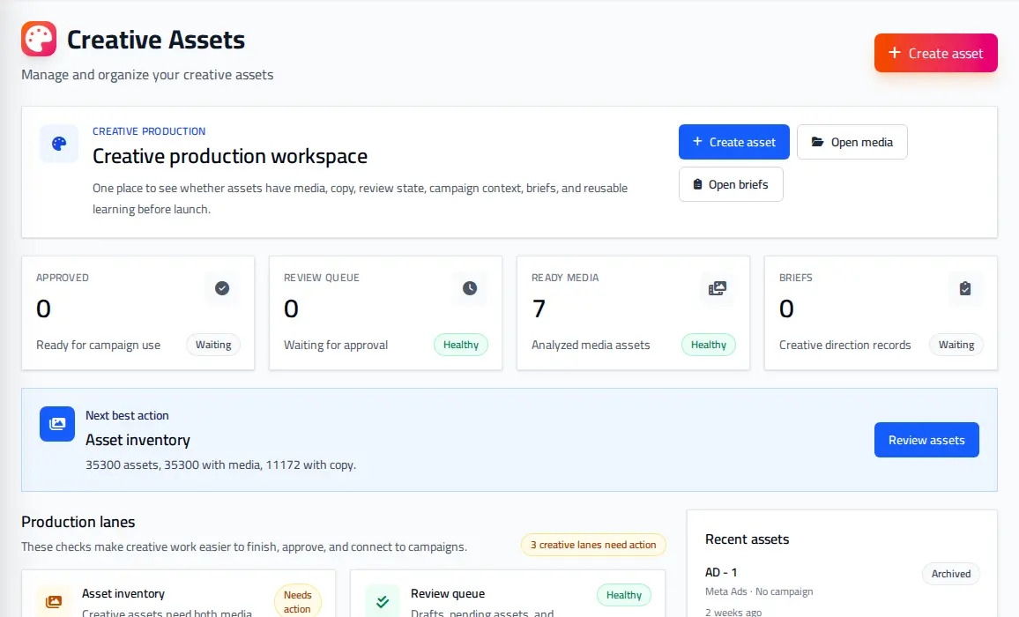Open the AD - 1 recent asset
The width and height of the screenshot is (1019, 617).
click(x=721, y=572)
